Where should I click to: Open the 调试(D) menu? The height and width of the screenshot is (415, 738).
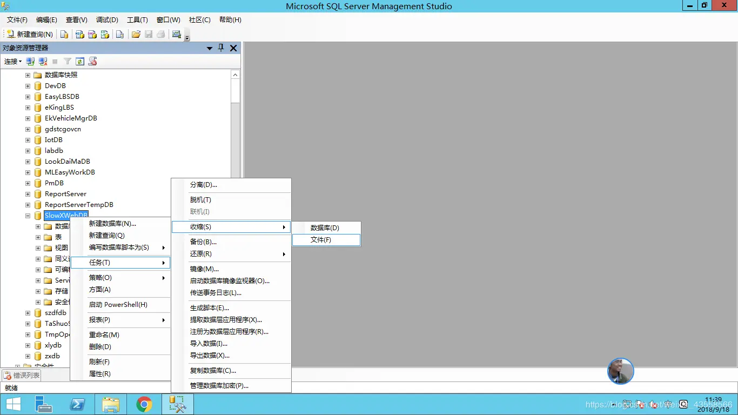(107, 19)
